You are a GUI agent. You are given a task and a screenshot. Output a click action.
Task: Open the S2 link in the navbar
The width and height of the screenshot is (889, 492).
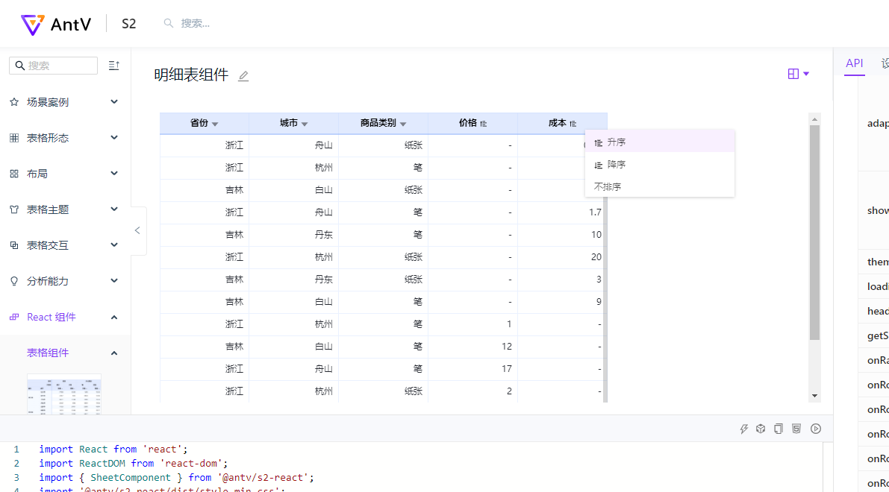(128, 23)
